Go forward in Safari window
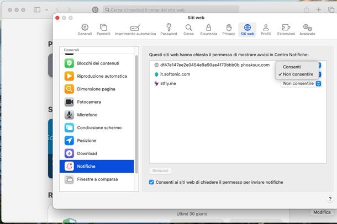 [x=69, y=10]
